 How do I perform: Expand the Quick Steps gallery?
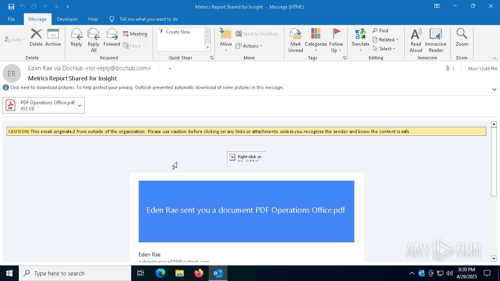(x=207, y=48)
